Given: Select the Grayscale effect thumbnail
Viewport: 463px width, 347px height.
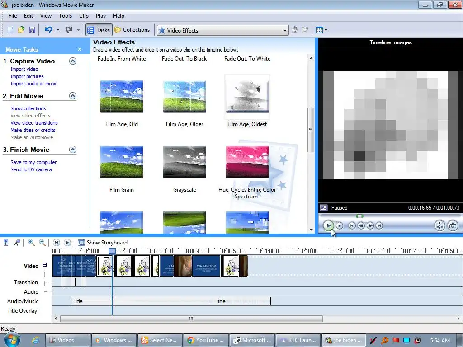Looking at the screenshot, I should [x=184, y=162].
